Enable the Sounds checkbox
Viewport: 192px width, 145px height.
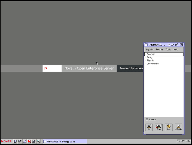click(147, 119)
